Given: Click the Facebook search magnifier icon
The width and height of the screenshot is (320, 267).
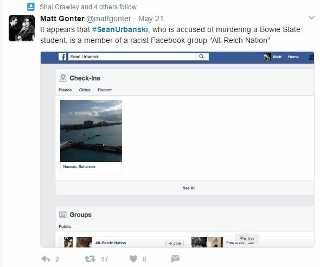Looking at the screenshot, I should click(201, 57).
